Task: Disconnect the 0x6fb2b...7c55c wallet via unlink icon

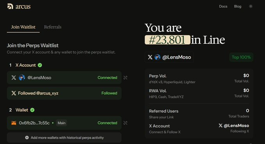Action: pyautogui.click(x=125, y=123)
